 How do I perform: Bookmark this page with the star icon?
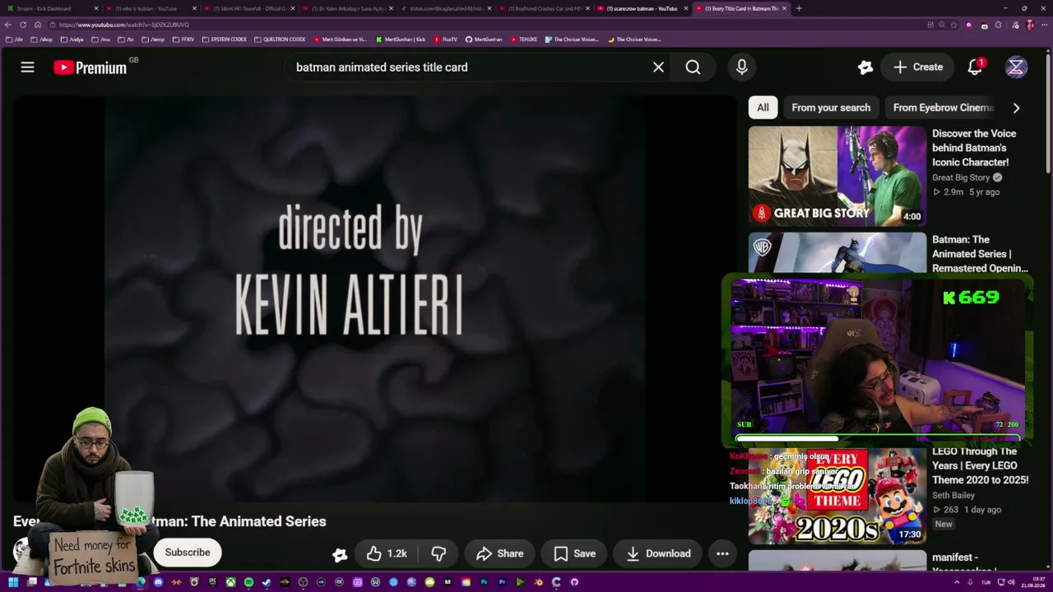pos(953,25)
